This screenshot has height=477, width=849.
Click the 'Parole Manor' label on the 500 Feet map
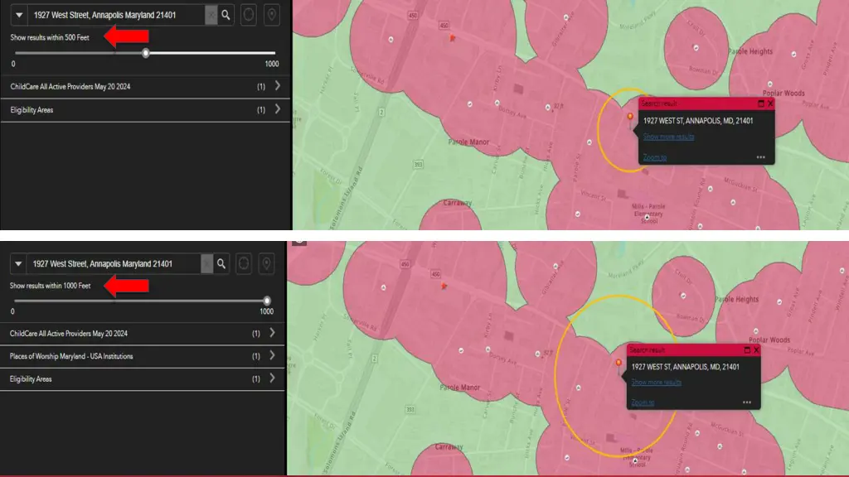pyautogui.click(x=469, y=142)
